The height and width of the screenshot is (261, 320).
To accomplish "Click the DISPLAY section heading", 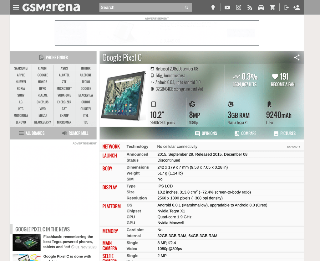I will point(109,187).
